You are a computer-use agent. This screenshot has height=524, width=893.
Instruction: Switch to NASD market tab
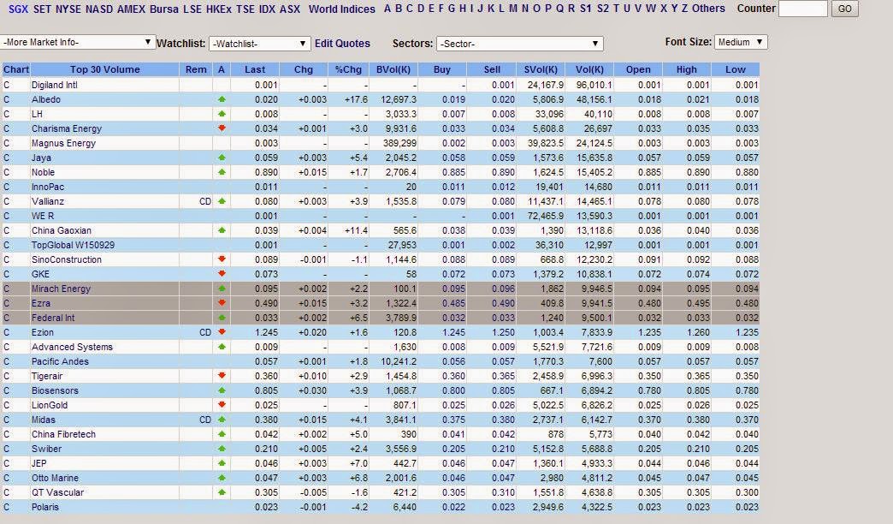coord(99,9)
